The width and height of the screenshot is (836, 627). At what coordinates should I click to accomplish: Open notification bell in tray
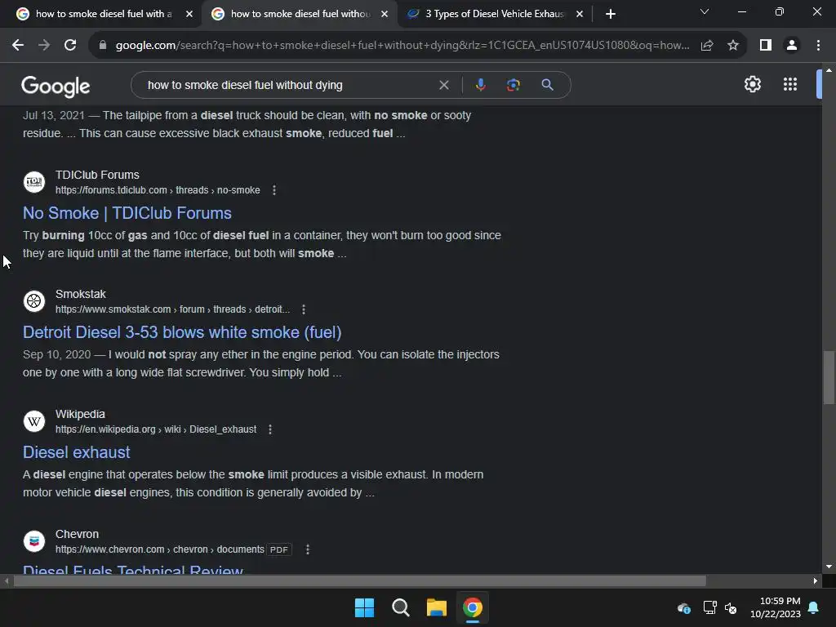[814, 607]
